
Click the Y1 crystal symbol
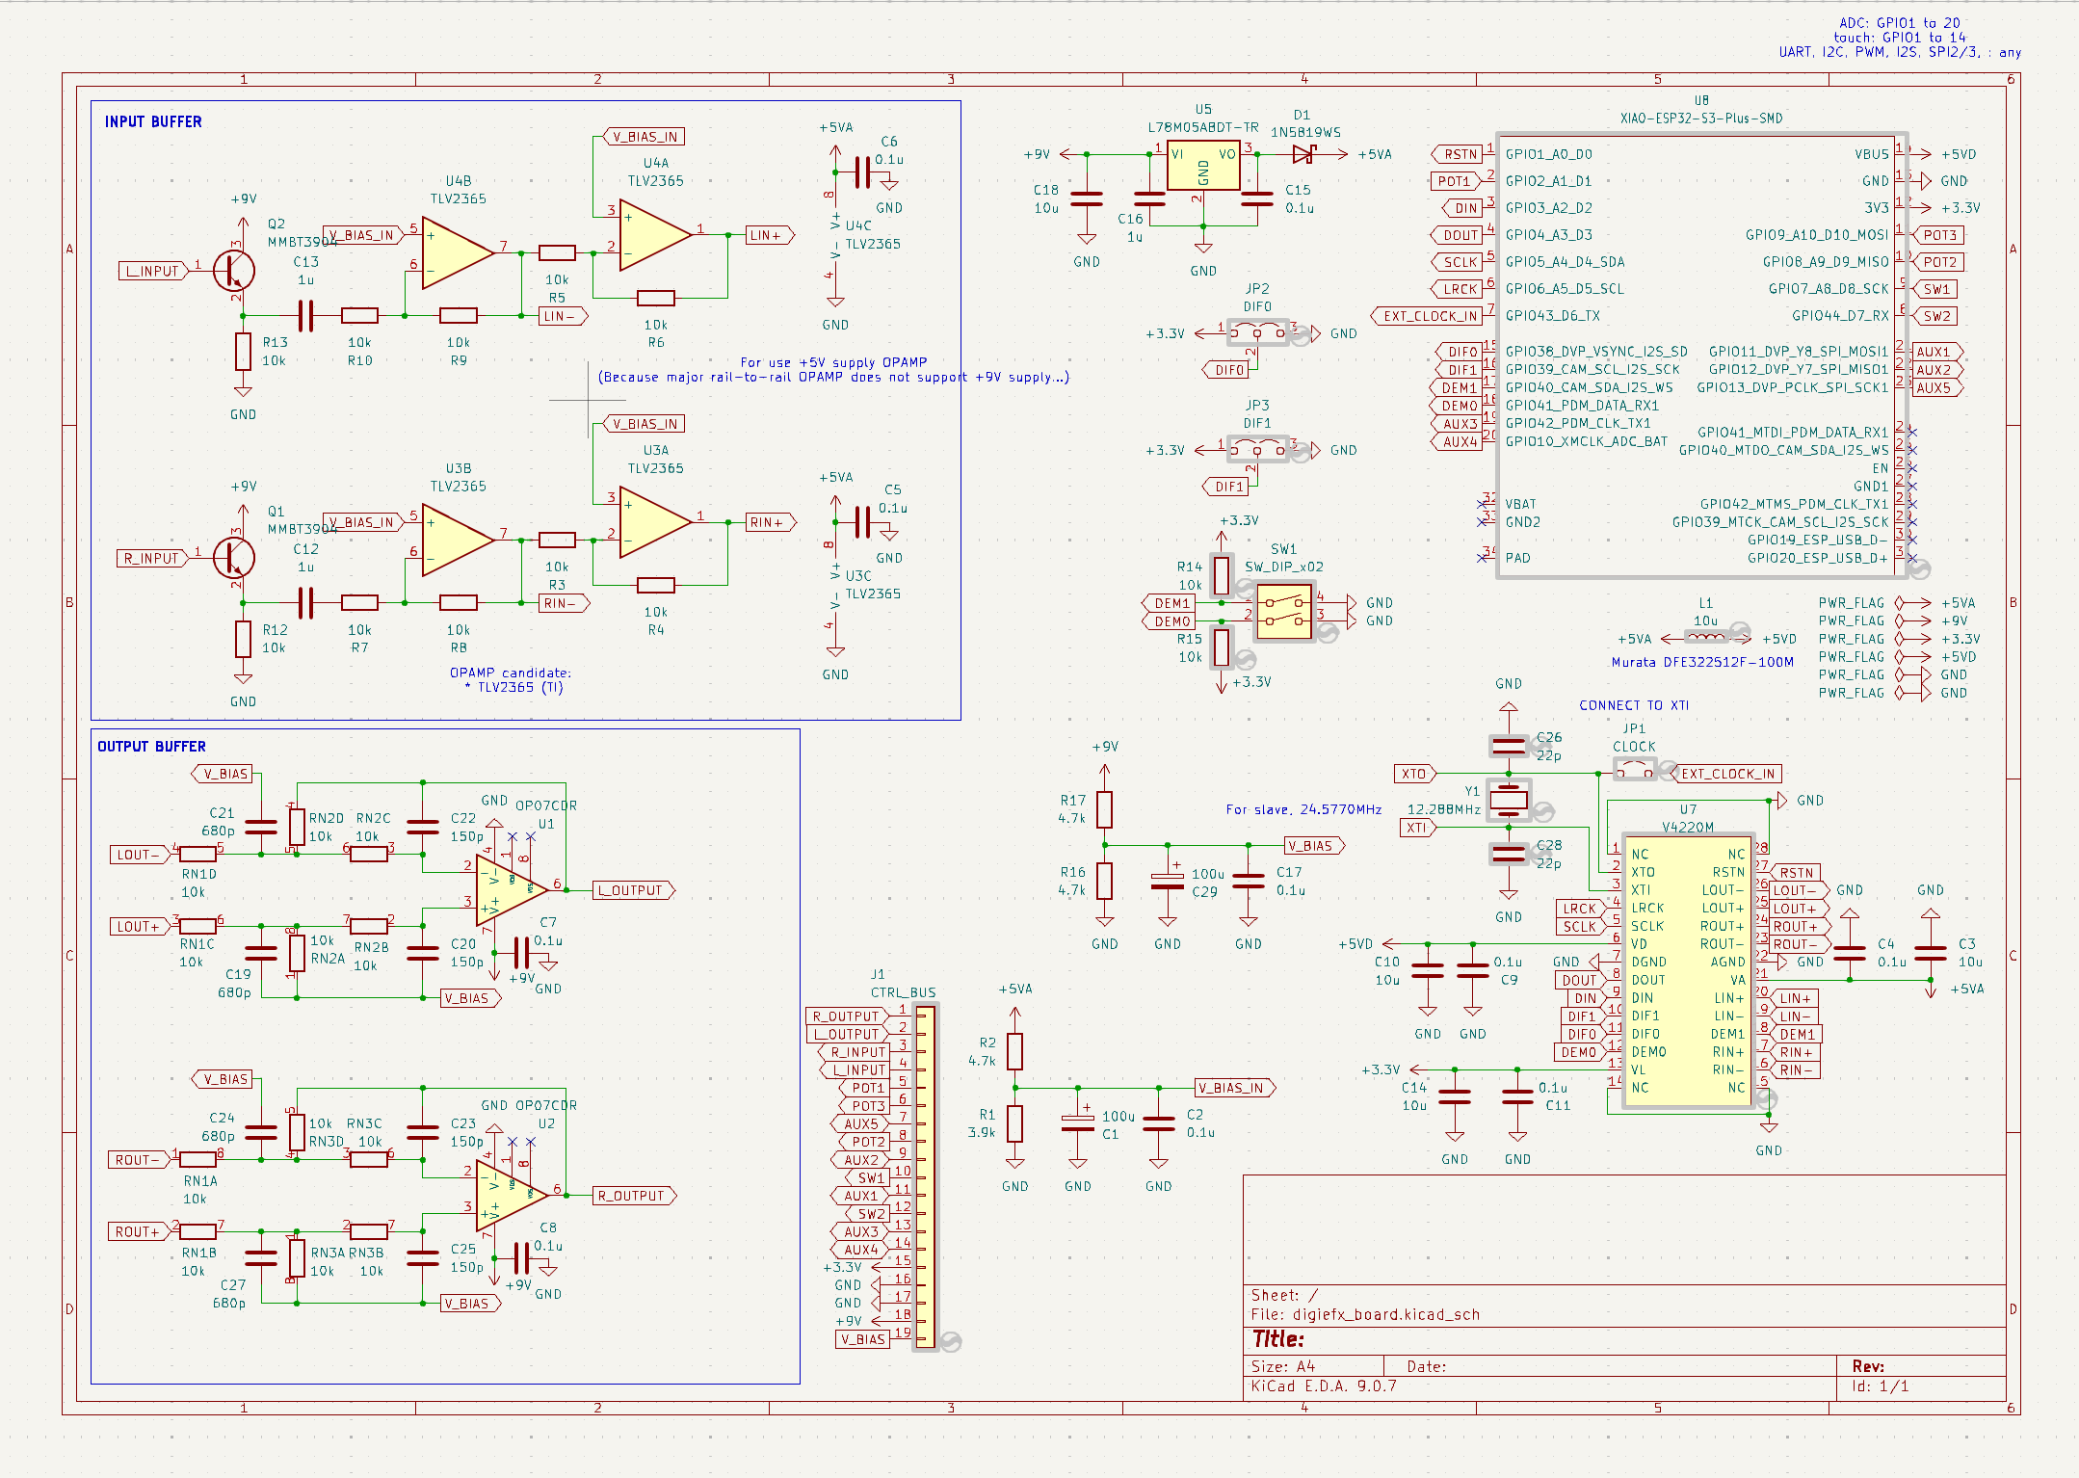point(1509,799)
